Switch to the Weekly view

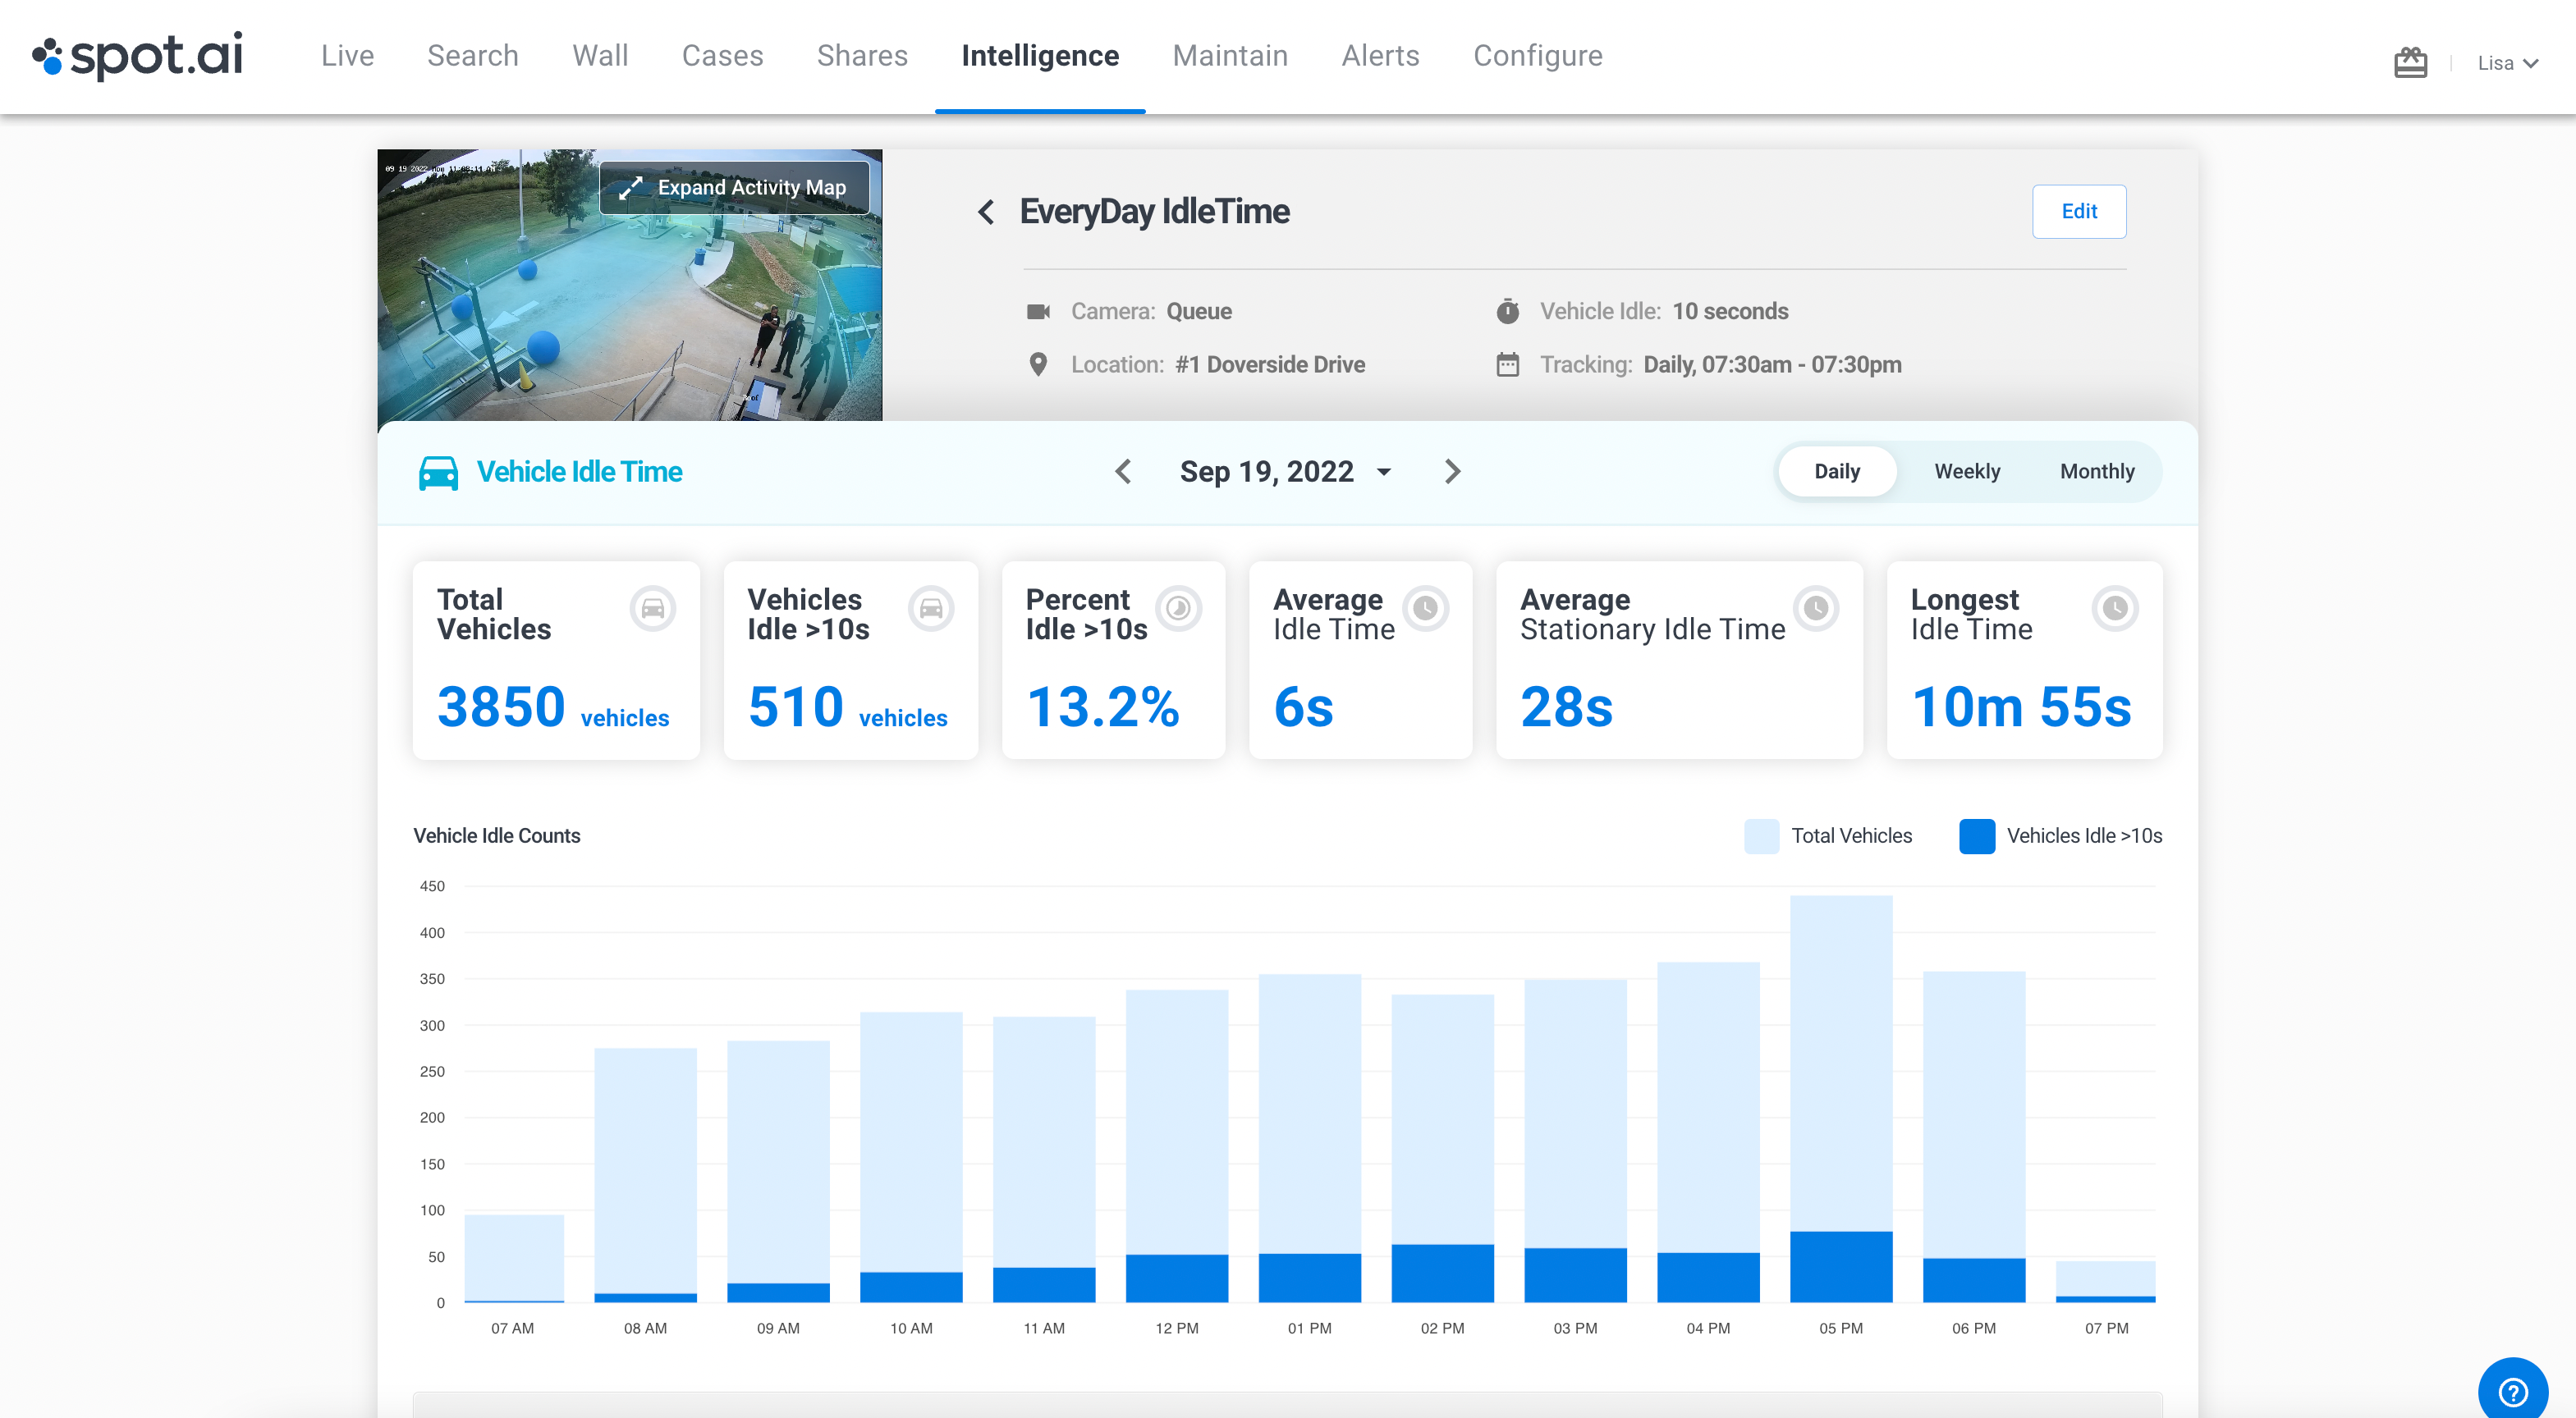(1966, 472)
